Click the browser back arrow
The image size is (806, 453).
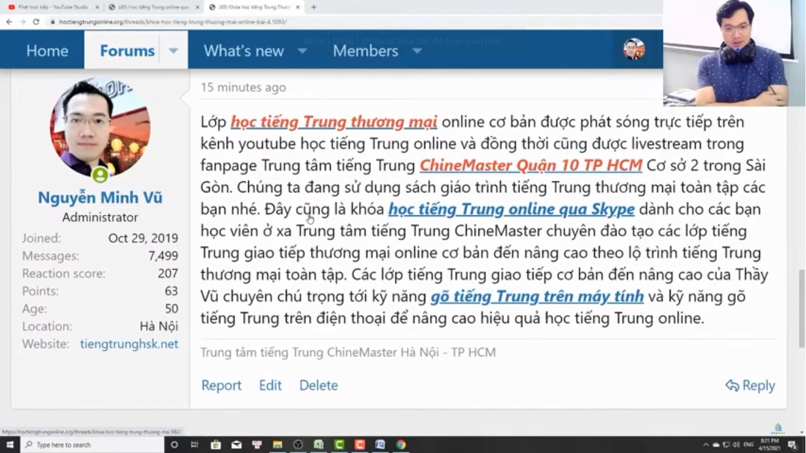9,22
